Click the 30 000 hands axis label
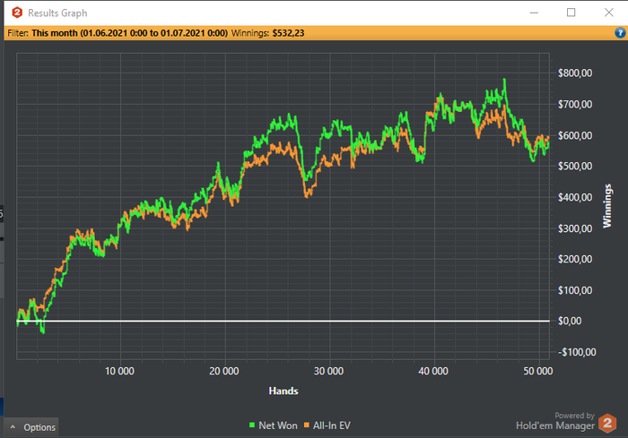This screenshot has height=438, width=628. [x=328, y=371]
